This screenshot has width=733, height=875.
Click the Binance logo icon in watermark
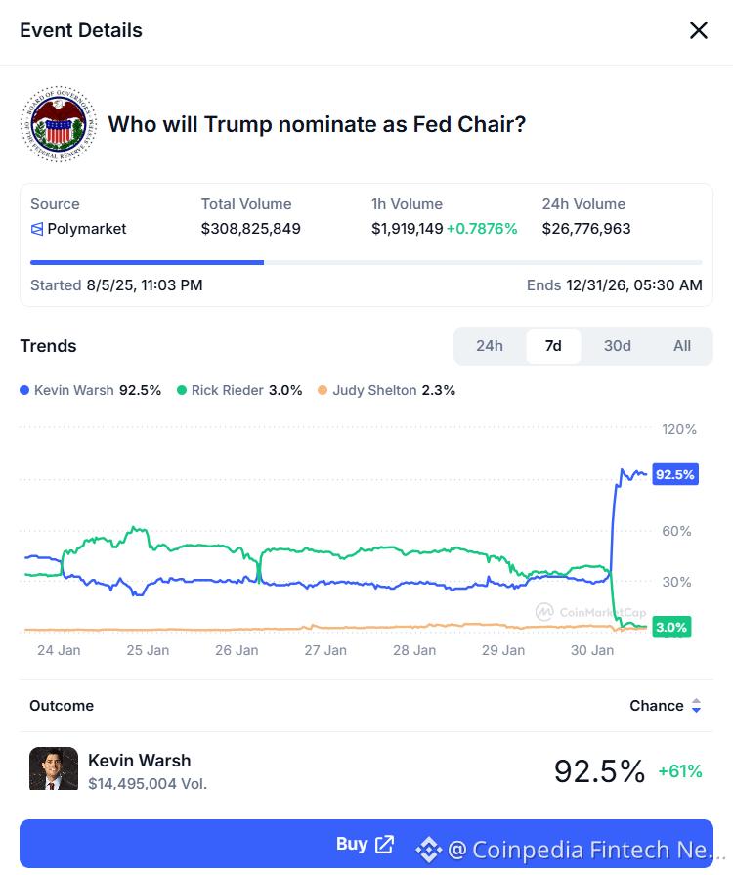[428, 850]
